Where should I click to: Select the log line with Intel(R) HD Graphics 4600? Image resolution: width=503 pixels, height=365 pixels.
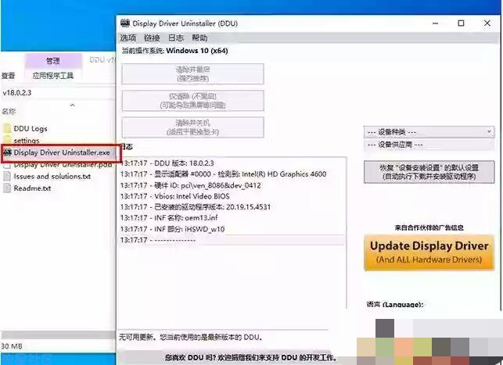click(x=223, y=174)
